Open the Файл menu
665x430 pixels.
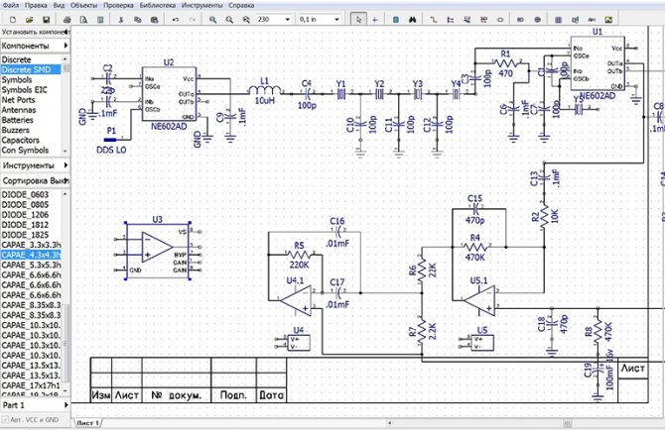point(11,6)
